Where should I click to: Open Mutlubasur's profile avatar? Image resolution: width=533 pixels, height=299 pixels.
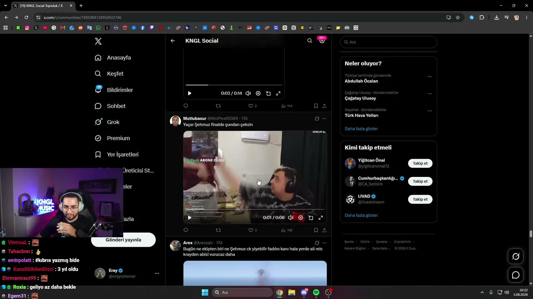click(175, 121)
